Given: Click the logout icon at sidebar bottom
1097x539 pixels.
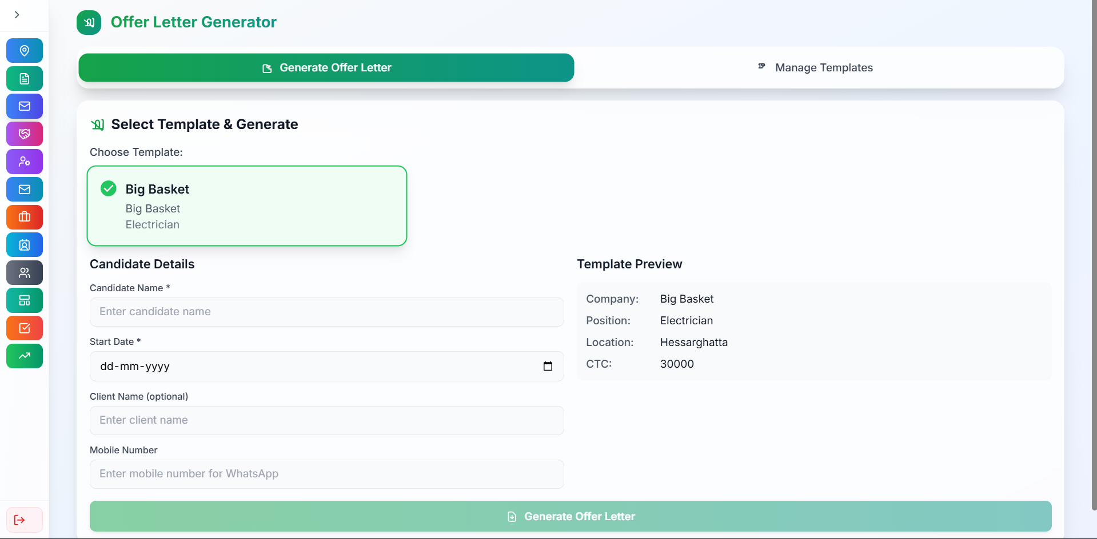Looking at the screenshot, I should coord(20,520).
